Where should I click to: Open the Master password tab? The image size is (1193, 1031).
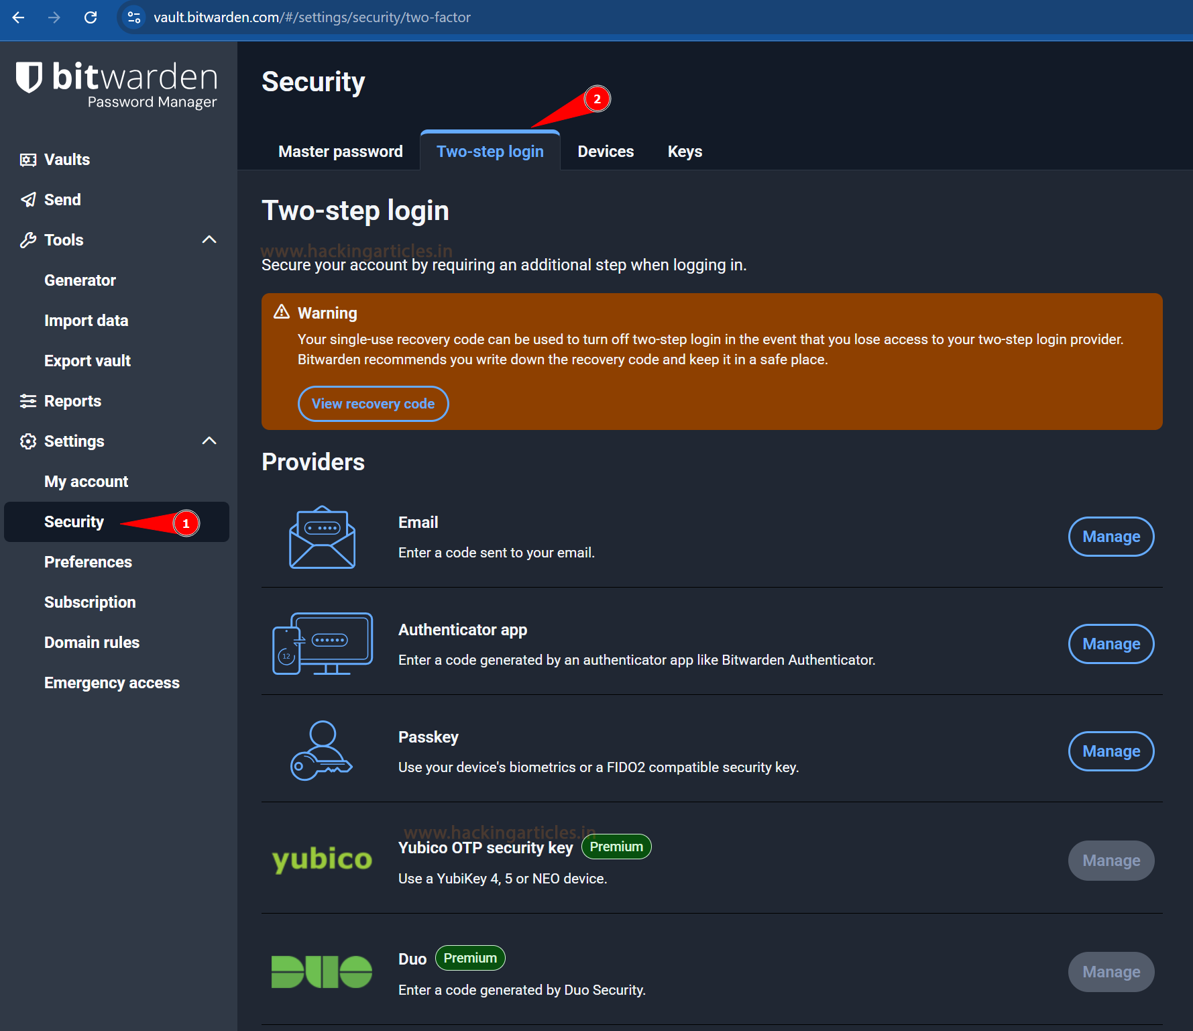[x=341, y=152]
